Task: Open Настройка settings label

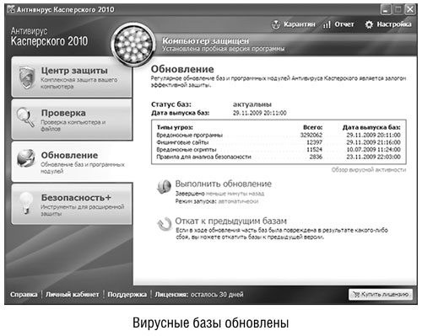Action: [394, 24]
